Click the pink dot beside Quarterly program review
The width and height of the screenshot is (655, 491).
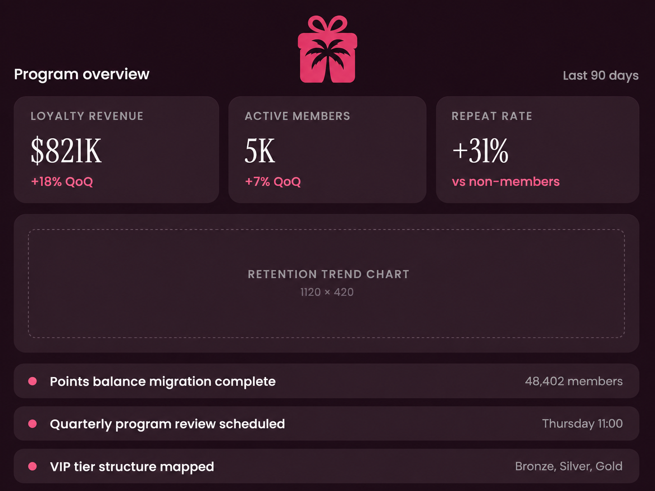33,424
